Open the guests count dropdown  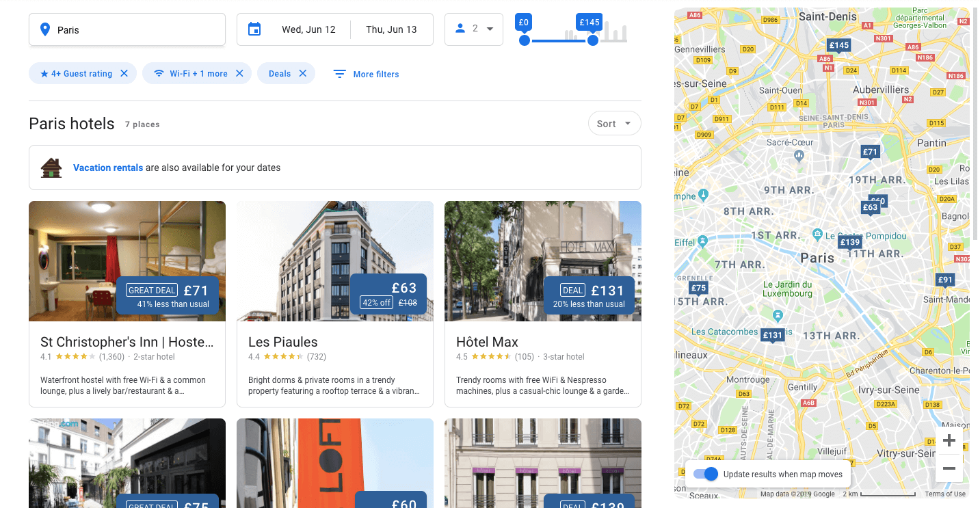point(474,29)
